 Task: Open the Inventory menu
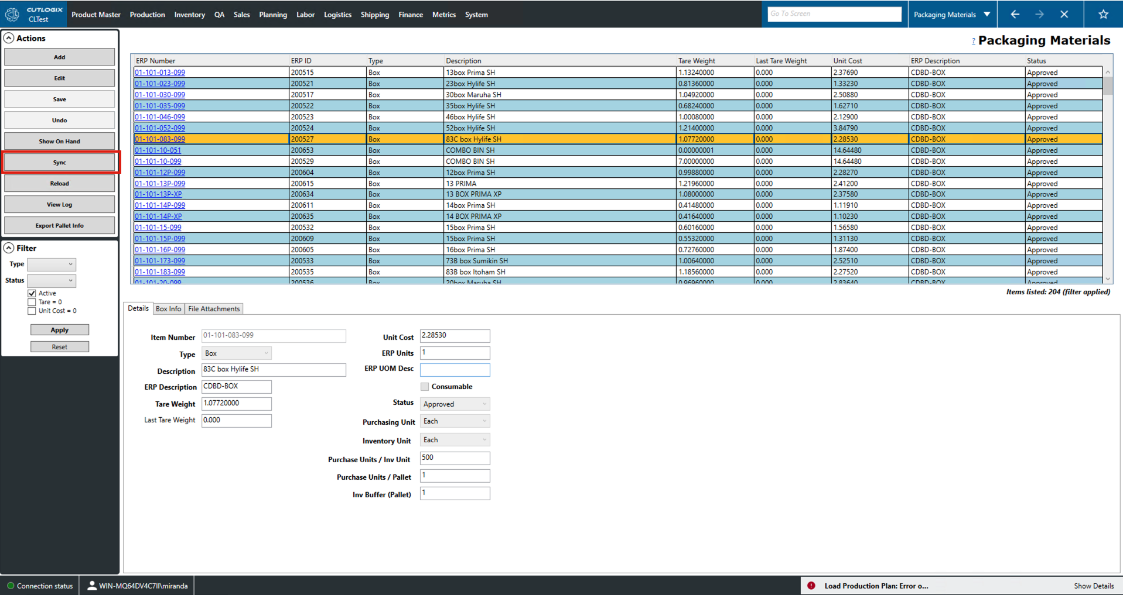click(x=189, y=15)
